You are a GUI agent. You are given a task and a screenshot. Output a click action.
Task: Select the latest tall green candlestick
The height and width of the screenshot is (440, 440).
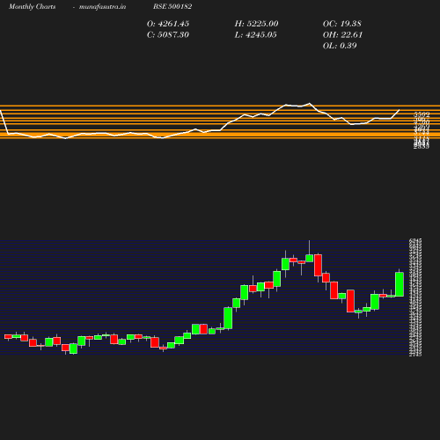click(400, 284)
